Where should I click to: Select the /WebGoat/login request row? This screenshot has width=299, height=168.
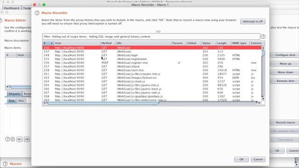152,55
